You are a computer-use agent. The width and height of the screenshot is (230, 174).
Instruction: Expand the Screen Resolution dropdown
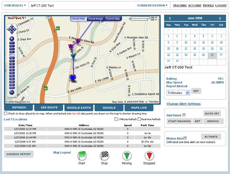tap(152, 5)
